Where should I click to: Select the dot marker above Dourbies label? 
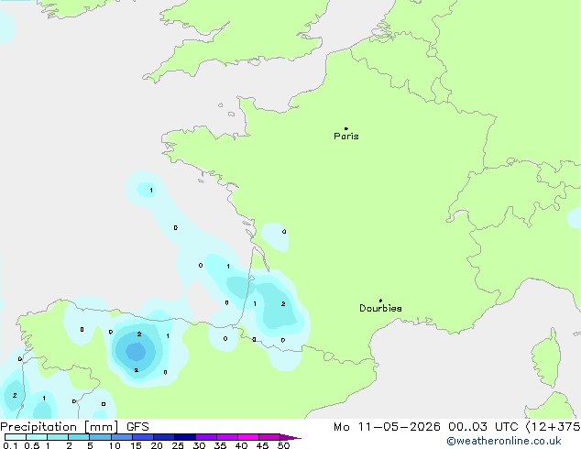pos(380,301)
